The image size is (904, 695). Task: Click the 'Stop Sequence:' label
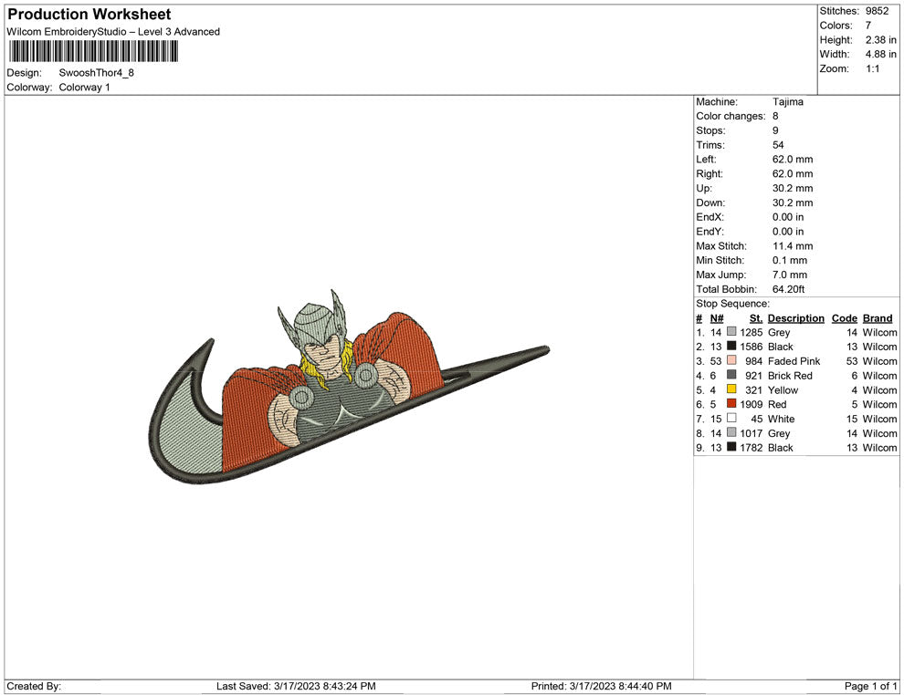tap(732, 304)
